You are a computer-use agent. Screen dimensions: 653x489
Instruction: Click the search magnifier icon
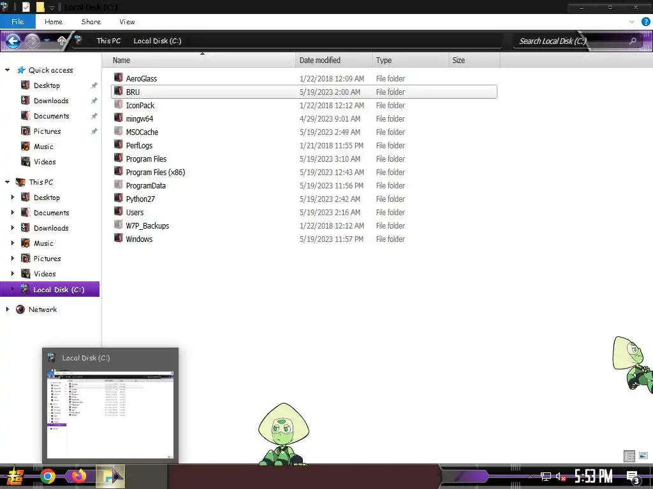[633, 41]
